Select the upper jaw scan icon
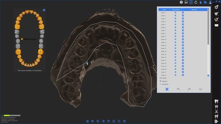Image resolution: width=221 pixels, height=124 pixels. pos(217,14)
